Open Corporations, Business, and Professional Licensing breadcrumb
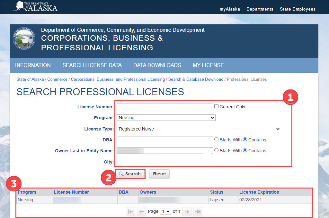This screenshot has width=329, height=218. coord(118,80)
